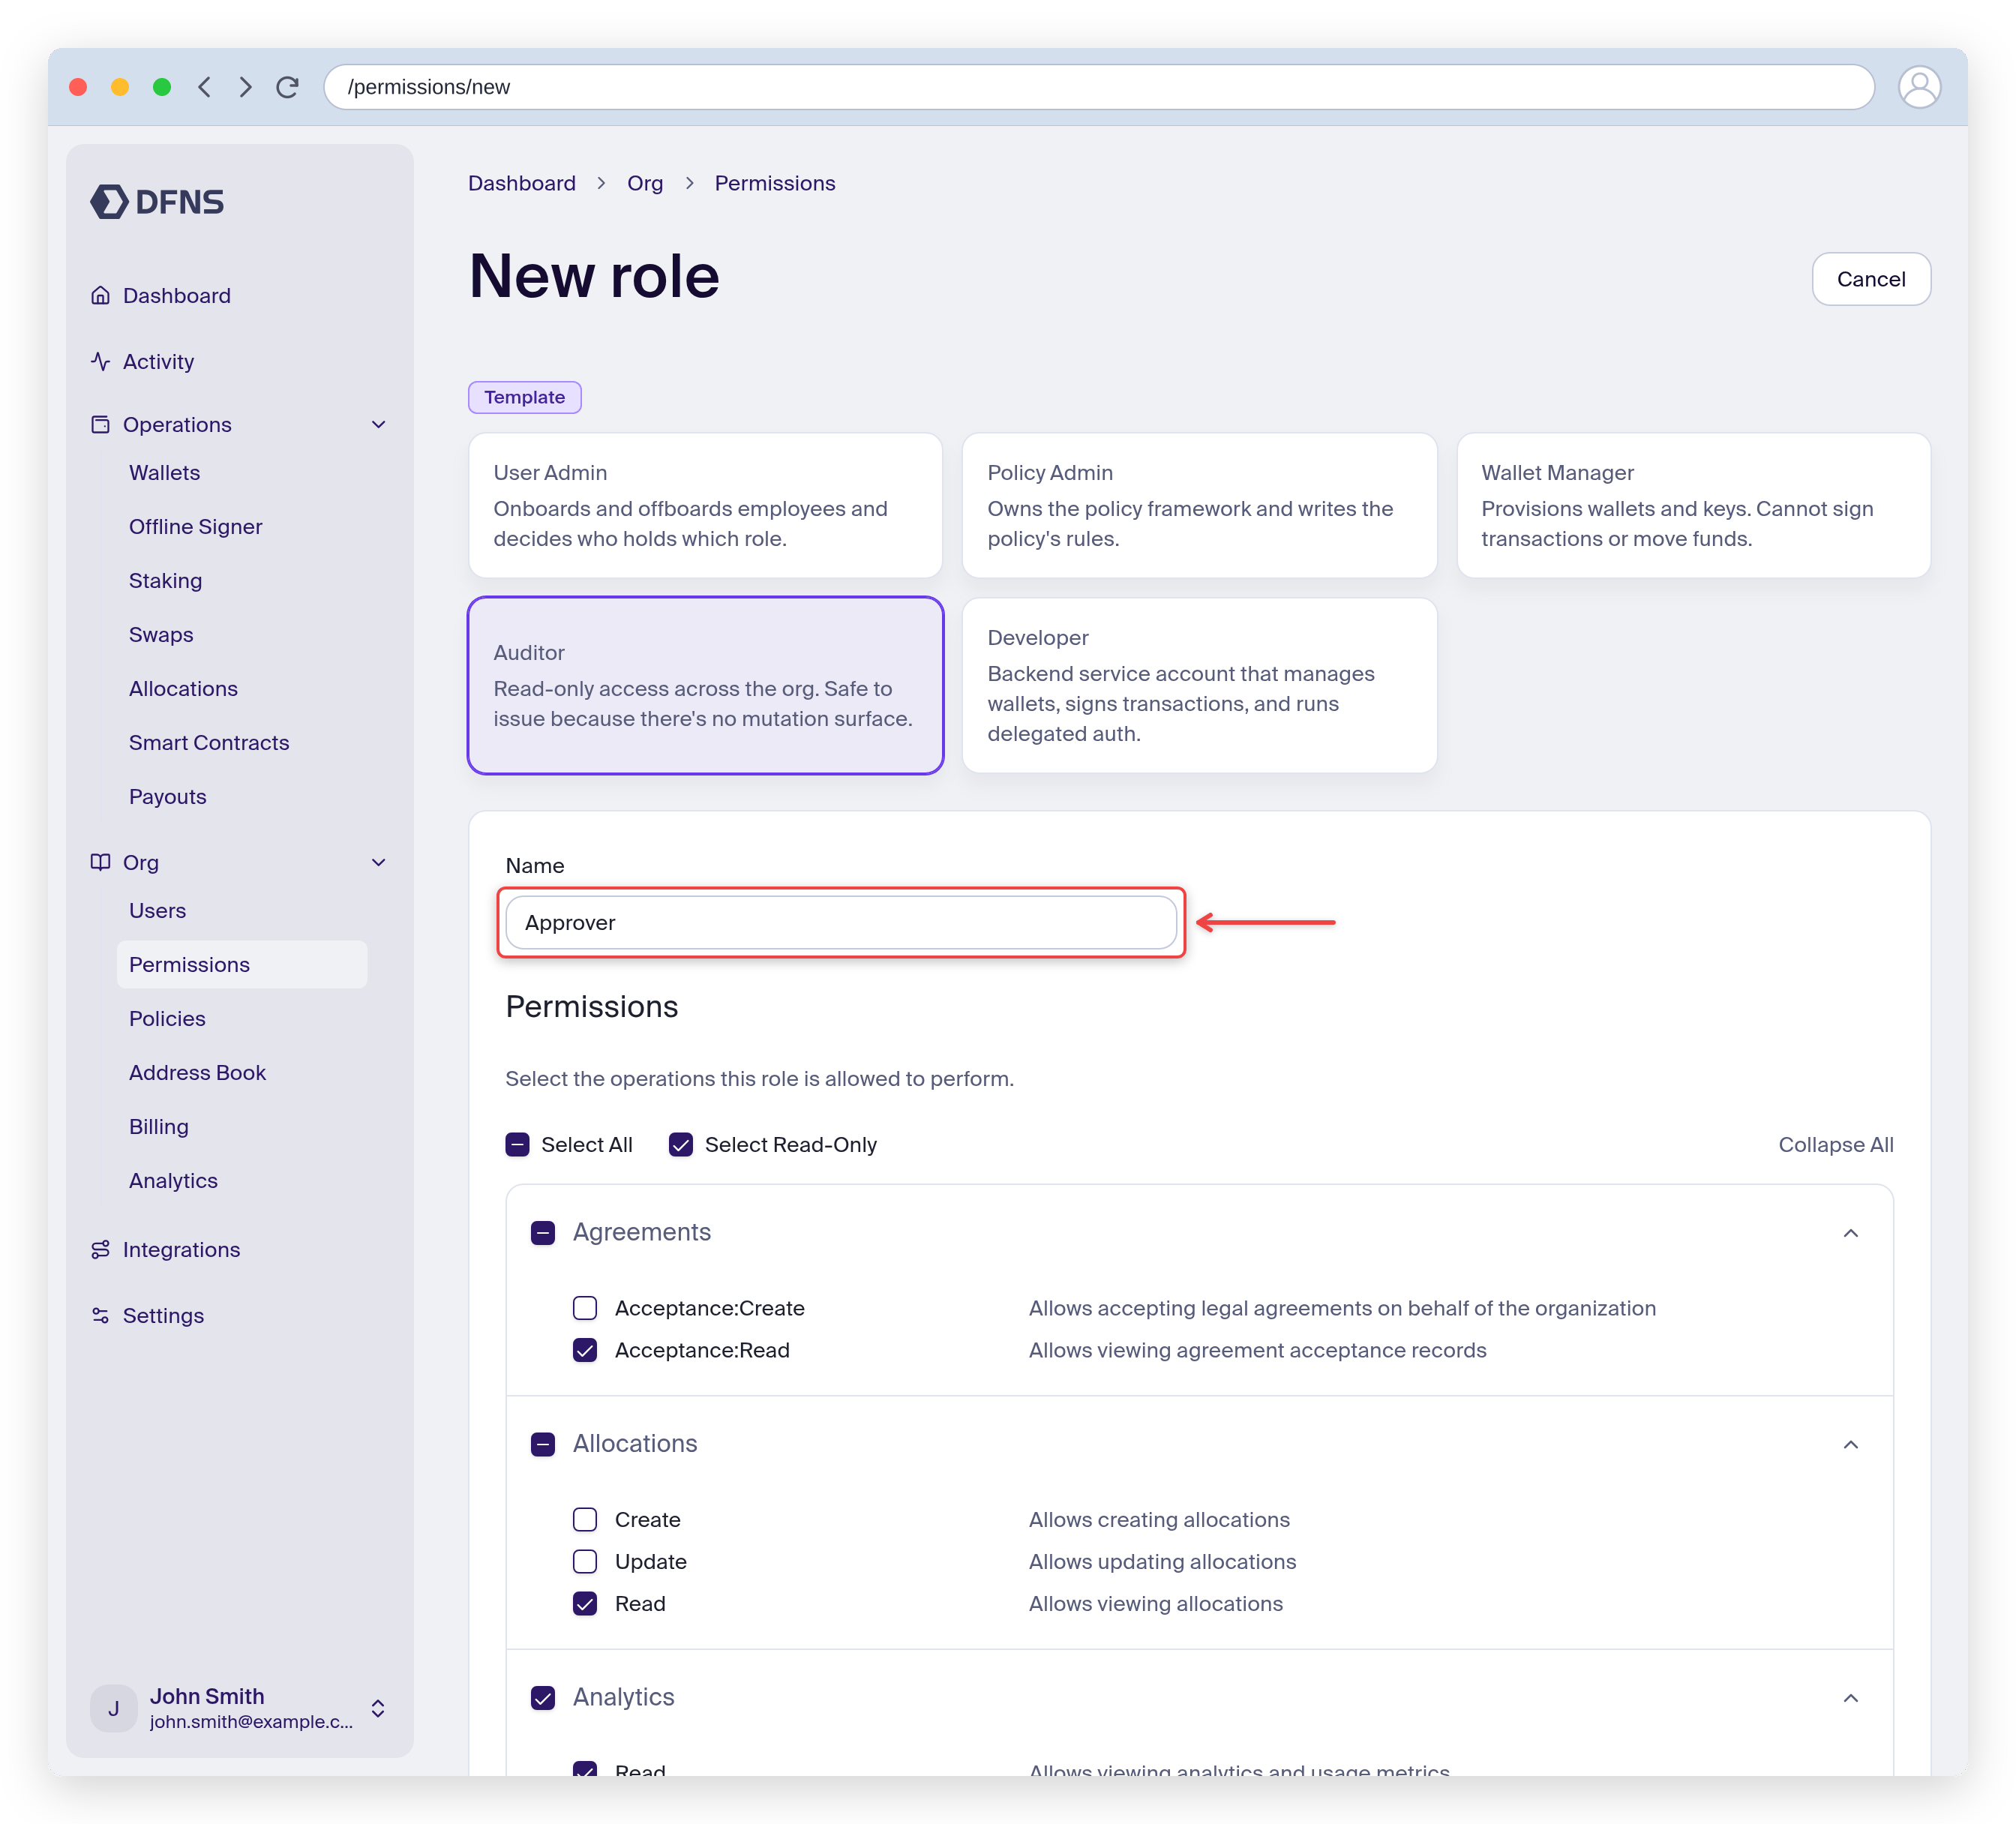Click Collapse All link
Viewport: 2016px width, 1824px height.
pyautogui.click(x=1835, y=1144)
